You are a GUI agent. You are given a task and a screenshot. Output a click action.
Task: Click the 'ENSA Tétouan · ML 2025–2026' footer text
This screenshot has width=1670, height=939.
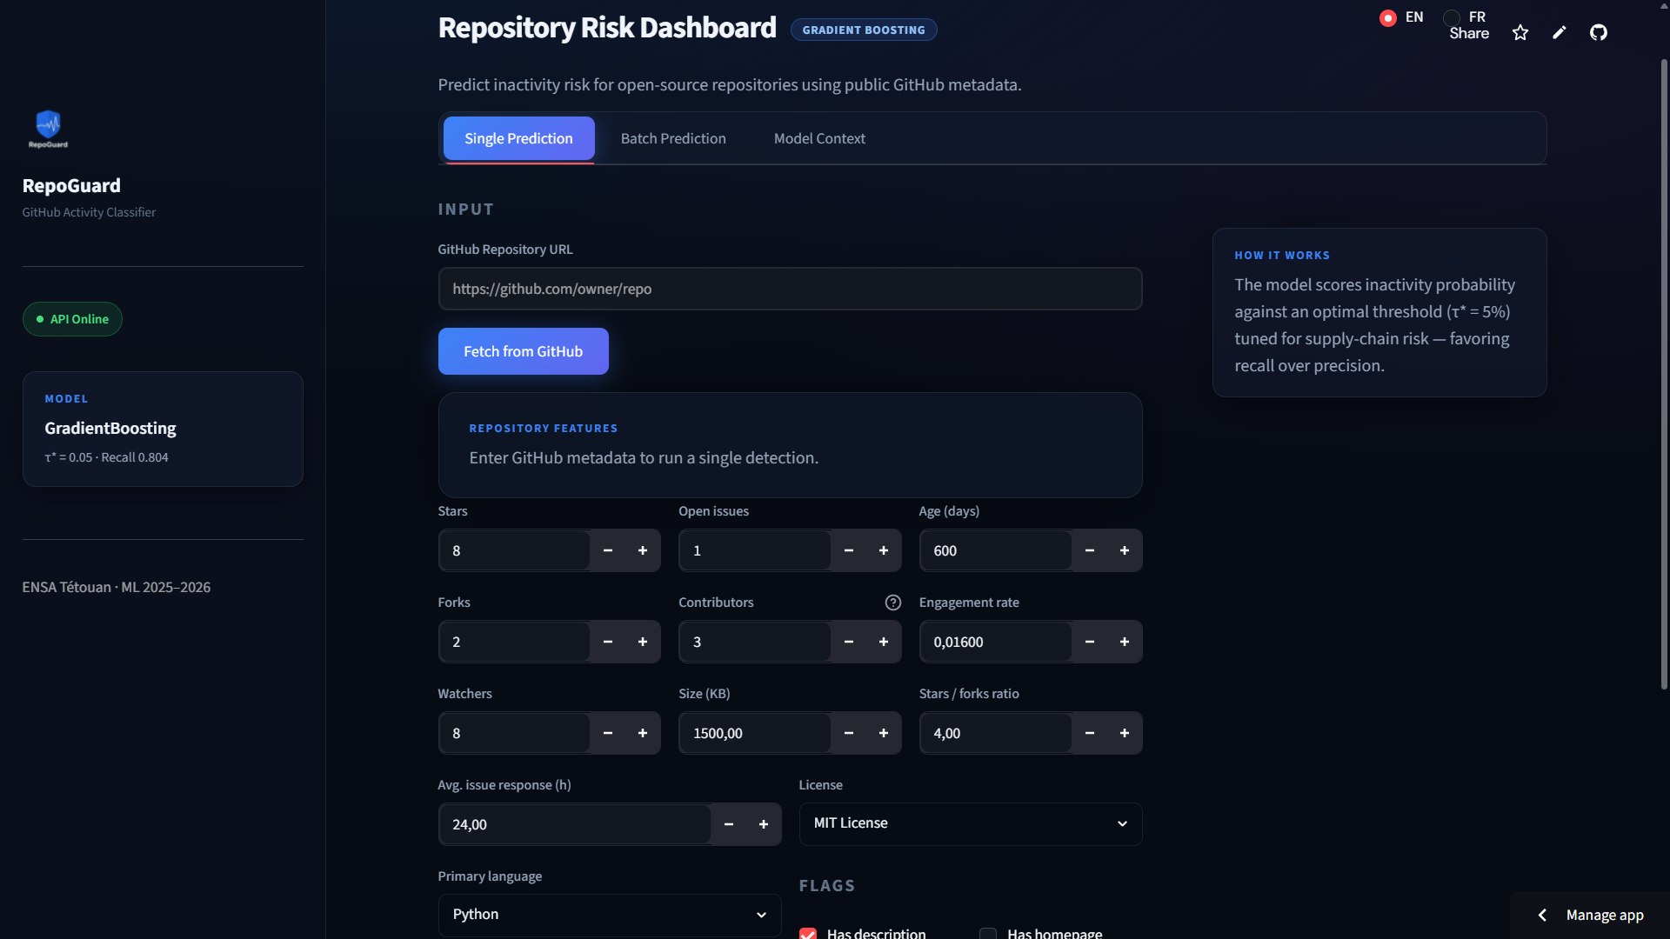click(x=117, y=587)
